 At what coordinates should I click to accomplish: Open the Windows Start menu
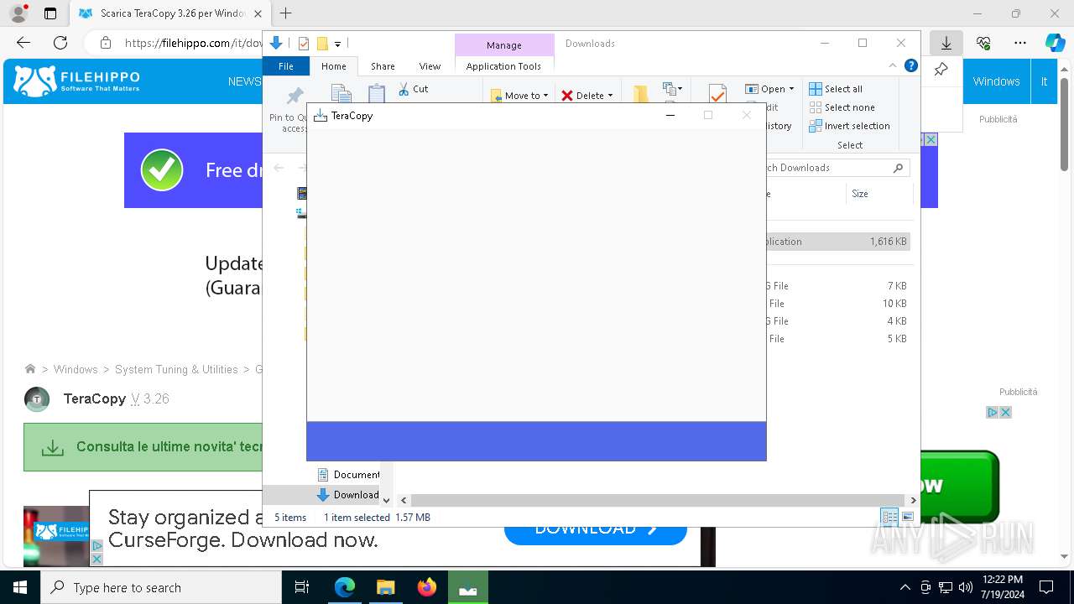20,587
